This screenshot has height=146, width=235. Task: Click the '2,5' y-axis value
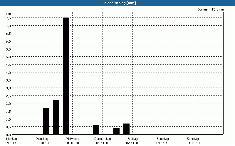9,96
